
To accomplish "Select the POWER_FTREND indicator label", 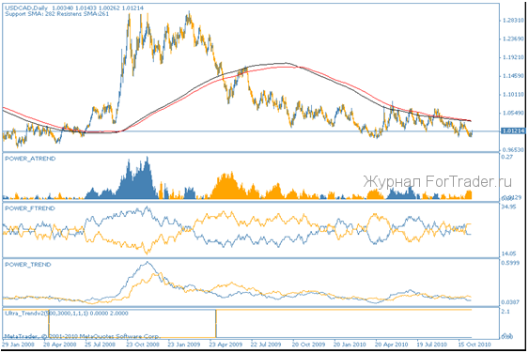I will [x=30, y=208].
